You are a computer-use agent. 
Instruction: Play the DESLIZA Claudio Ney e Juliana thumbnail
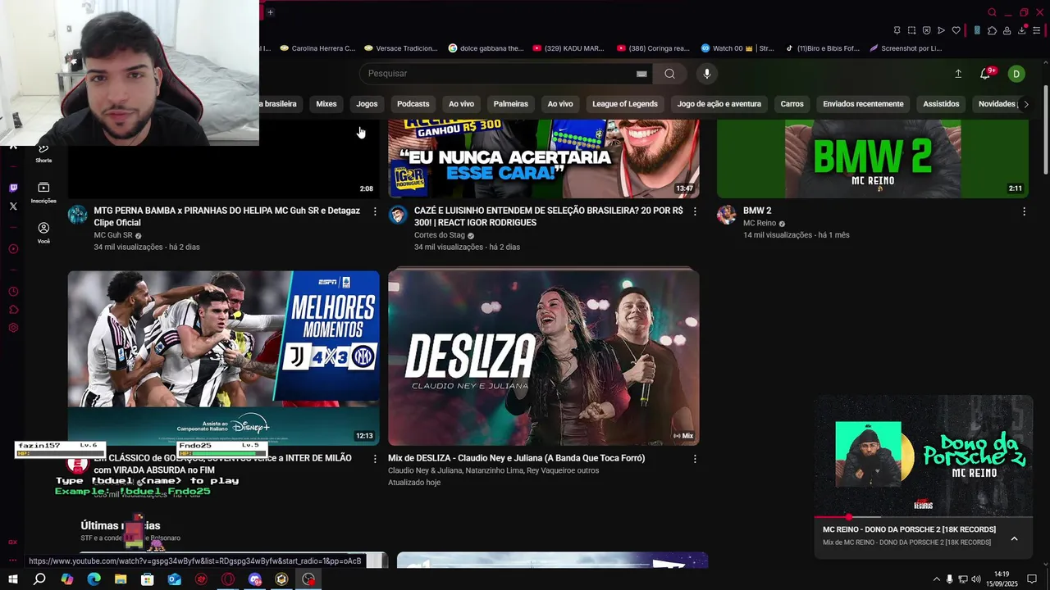[544, 358]
